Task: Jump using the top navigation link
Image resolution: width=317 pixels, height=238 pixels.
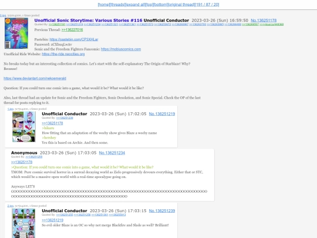Action: [x=149, y=5]
